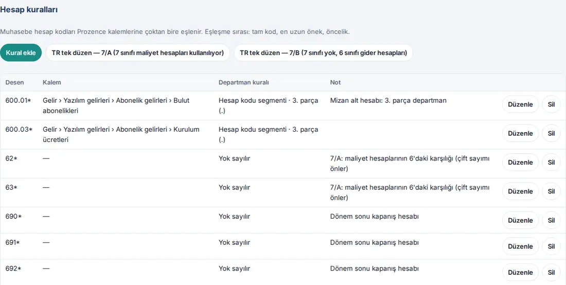Select the 600.03* pattern cell
Image resolution: width=566 pixels, height=285 pixels.
tap(19, 130)
